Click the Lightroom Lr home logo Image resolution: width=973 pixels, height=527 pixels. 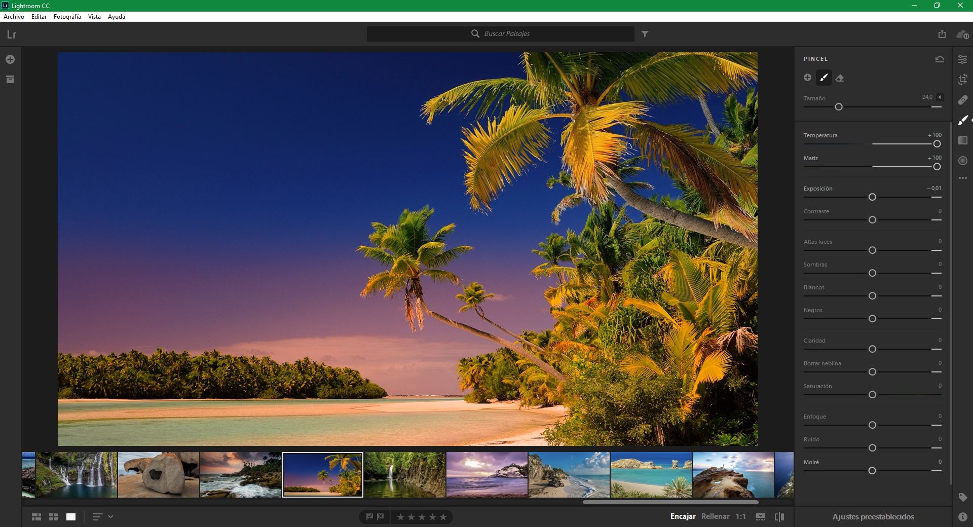pyautogui.click(x=12, y=34)
